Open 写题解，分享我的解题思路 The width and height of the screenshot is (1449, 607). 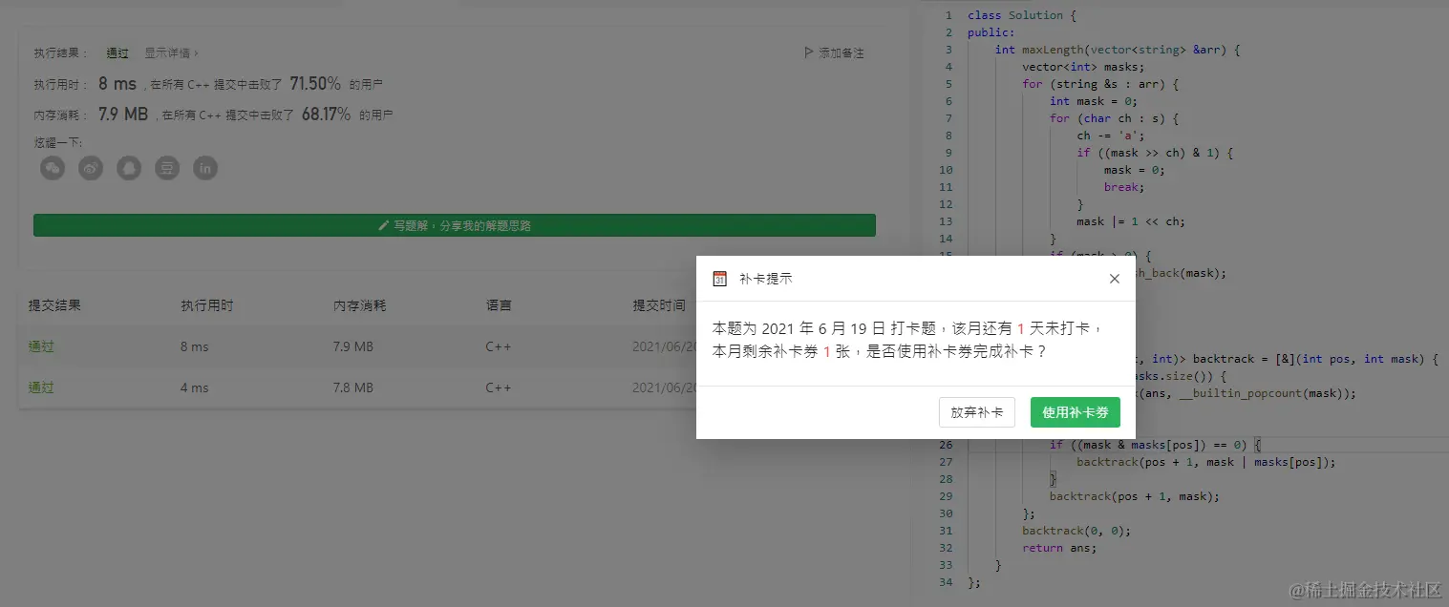point(455,226)
